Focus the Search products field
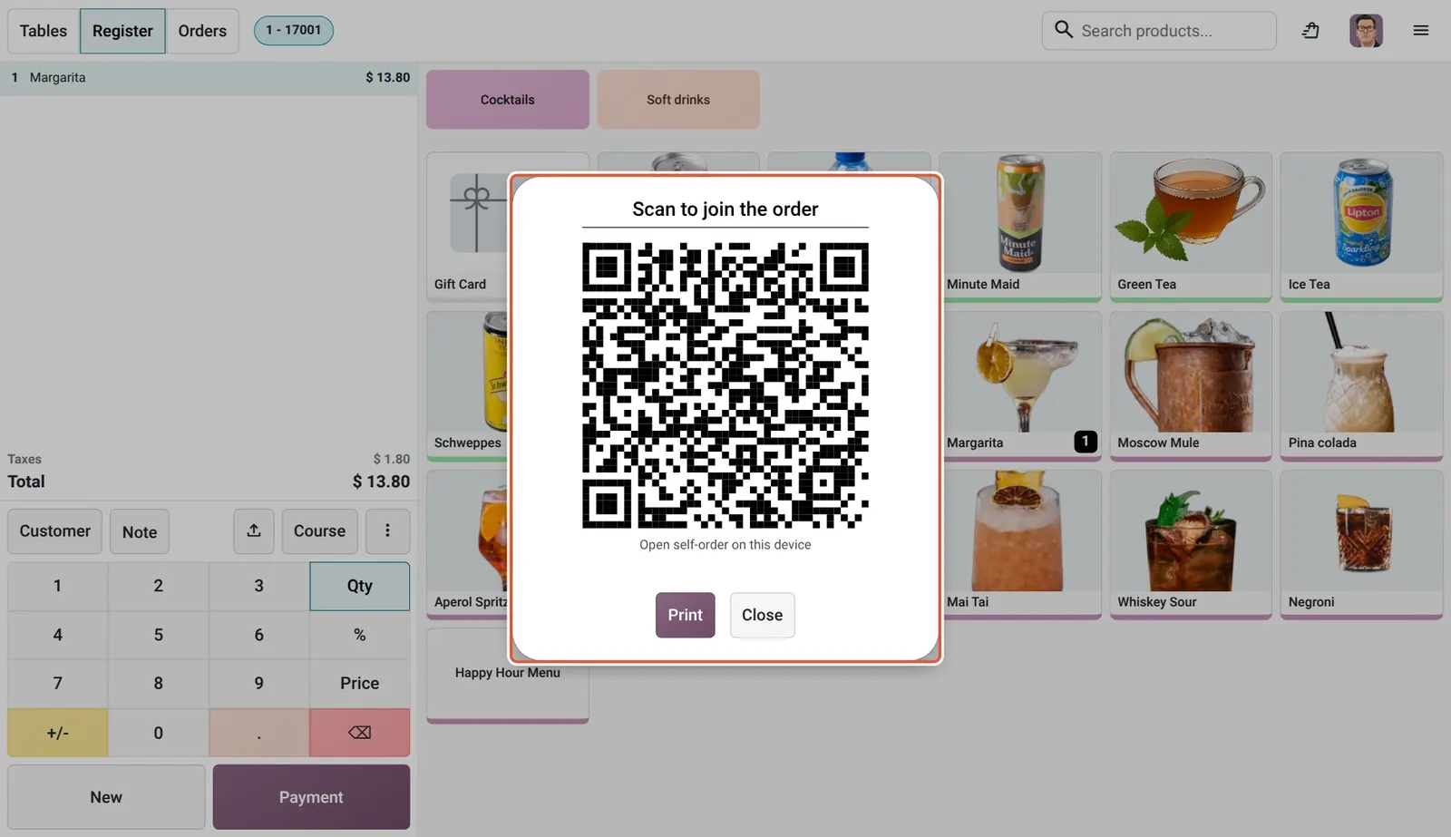This screenshot has height=837, width=1451. (1159, 31)
